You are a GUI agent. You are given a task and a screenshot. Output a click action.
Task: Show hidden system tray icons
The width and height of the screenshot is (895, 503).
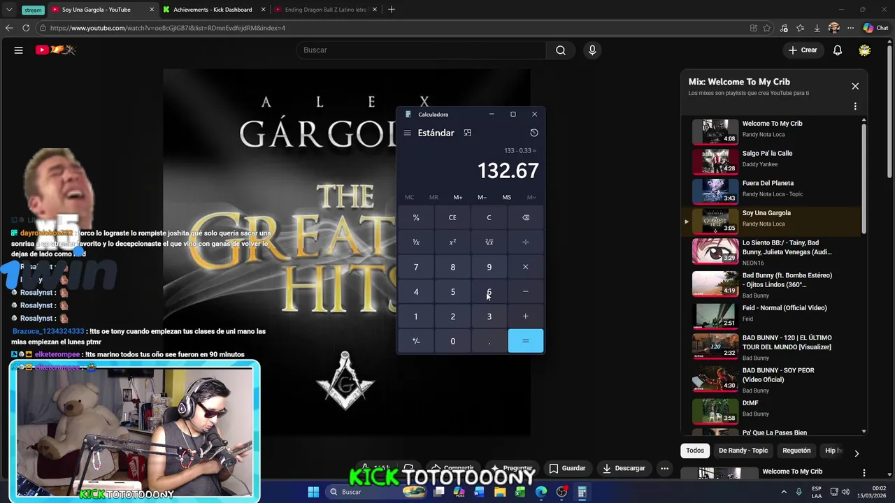click(783, 492)
